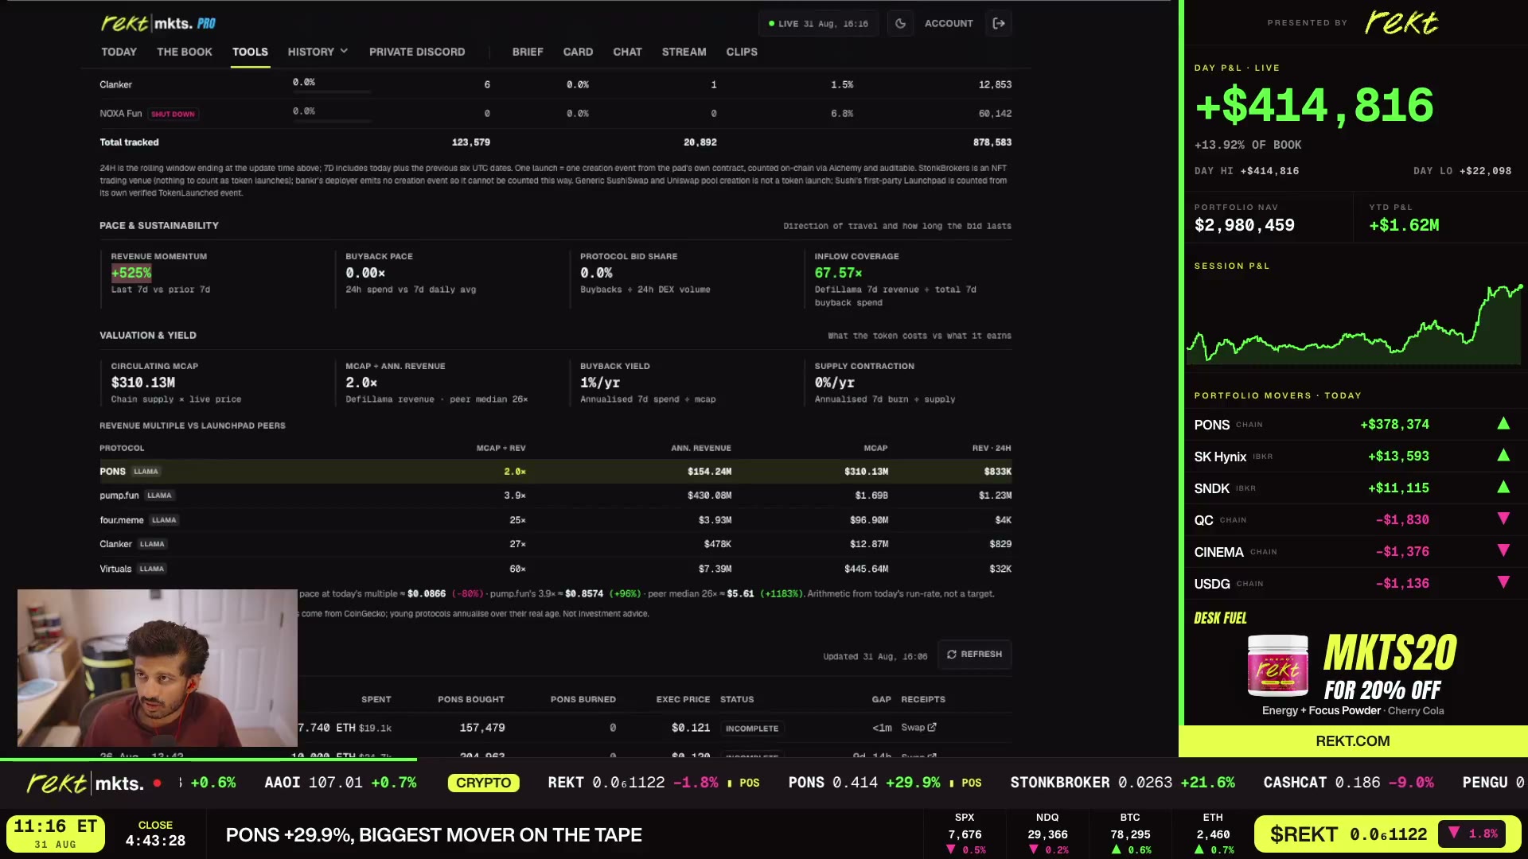This screenshot has width=1528, height=859.
Task: Select the TOOLS tab
Action: [250, 52]
